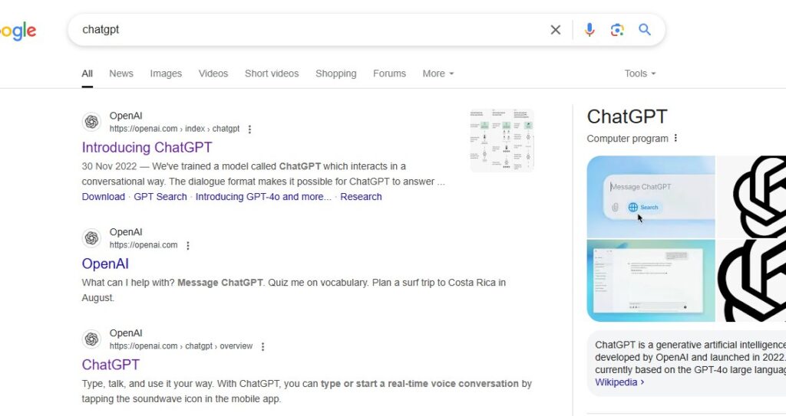Switch to the Forums tab
Screen dimensions: 786x416
[x=389, y=74]
